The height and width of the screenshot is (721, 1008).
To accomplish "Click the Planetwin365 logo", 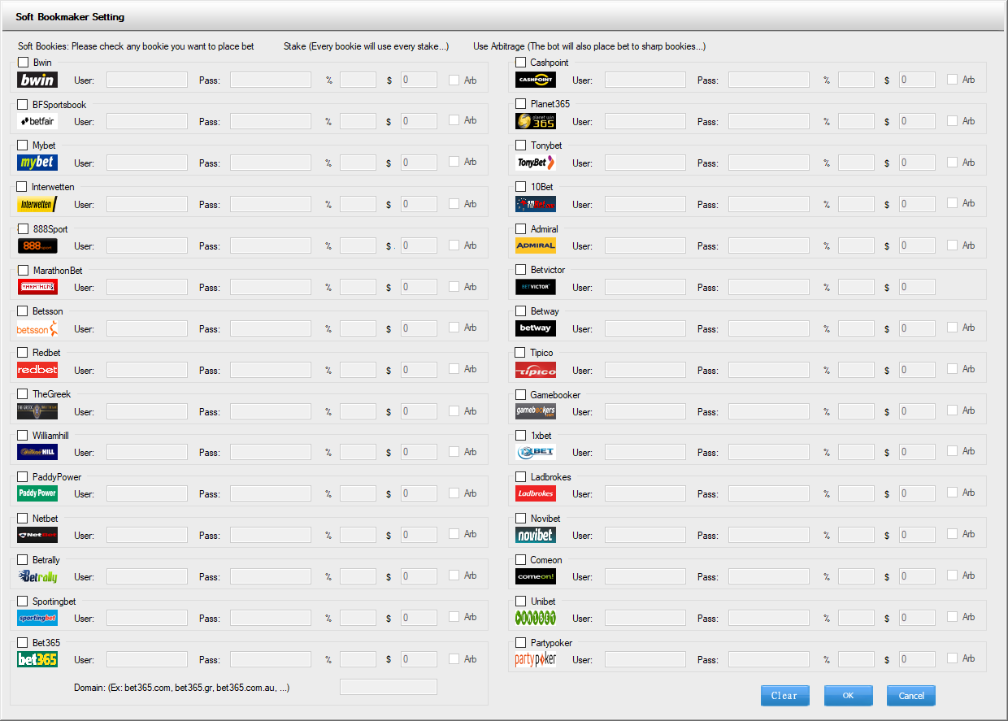I will tap(536, 121).
